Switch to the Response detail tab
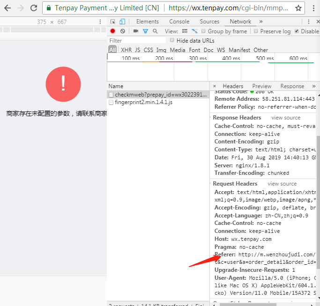Image resolution: width=320 pixels, height=306 pixels. tap(292, 86)
